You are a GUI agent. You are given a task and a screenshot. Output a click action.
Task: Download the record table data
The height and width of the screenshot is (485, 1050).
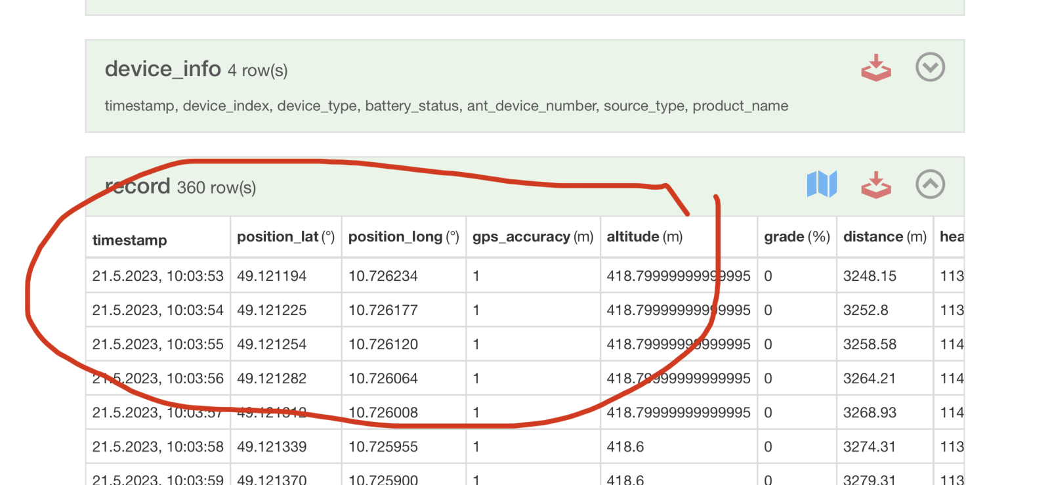click(876, 184)
